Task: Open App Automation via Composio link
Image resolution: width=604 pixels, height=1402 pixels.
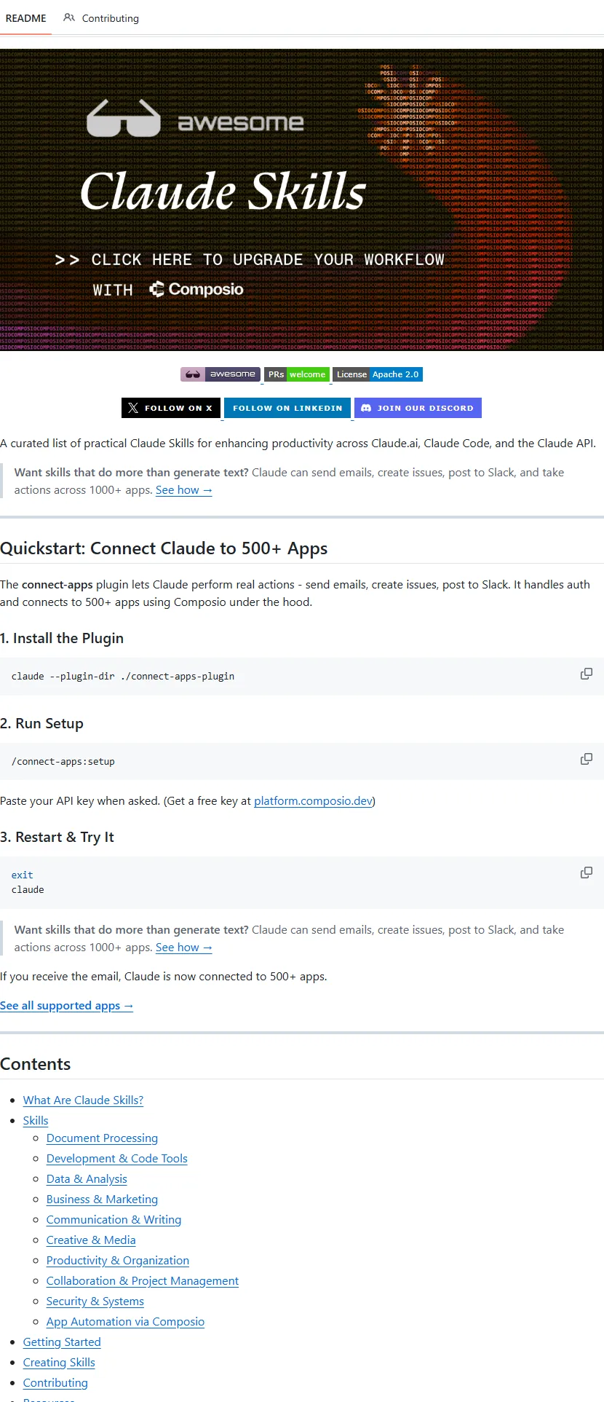Action: tap(125, 1322)
